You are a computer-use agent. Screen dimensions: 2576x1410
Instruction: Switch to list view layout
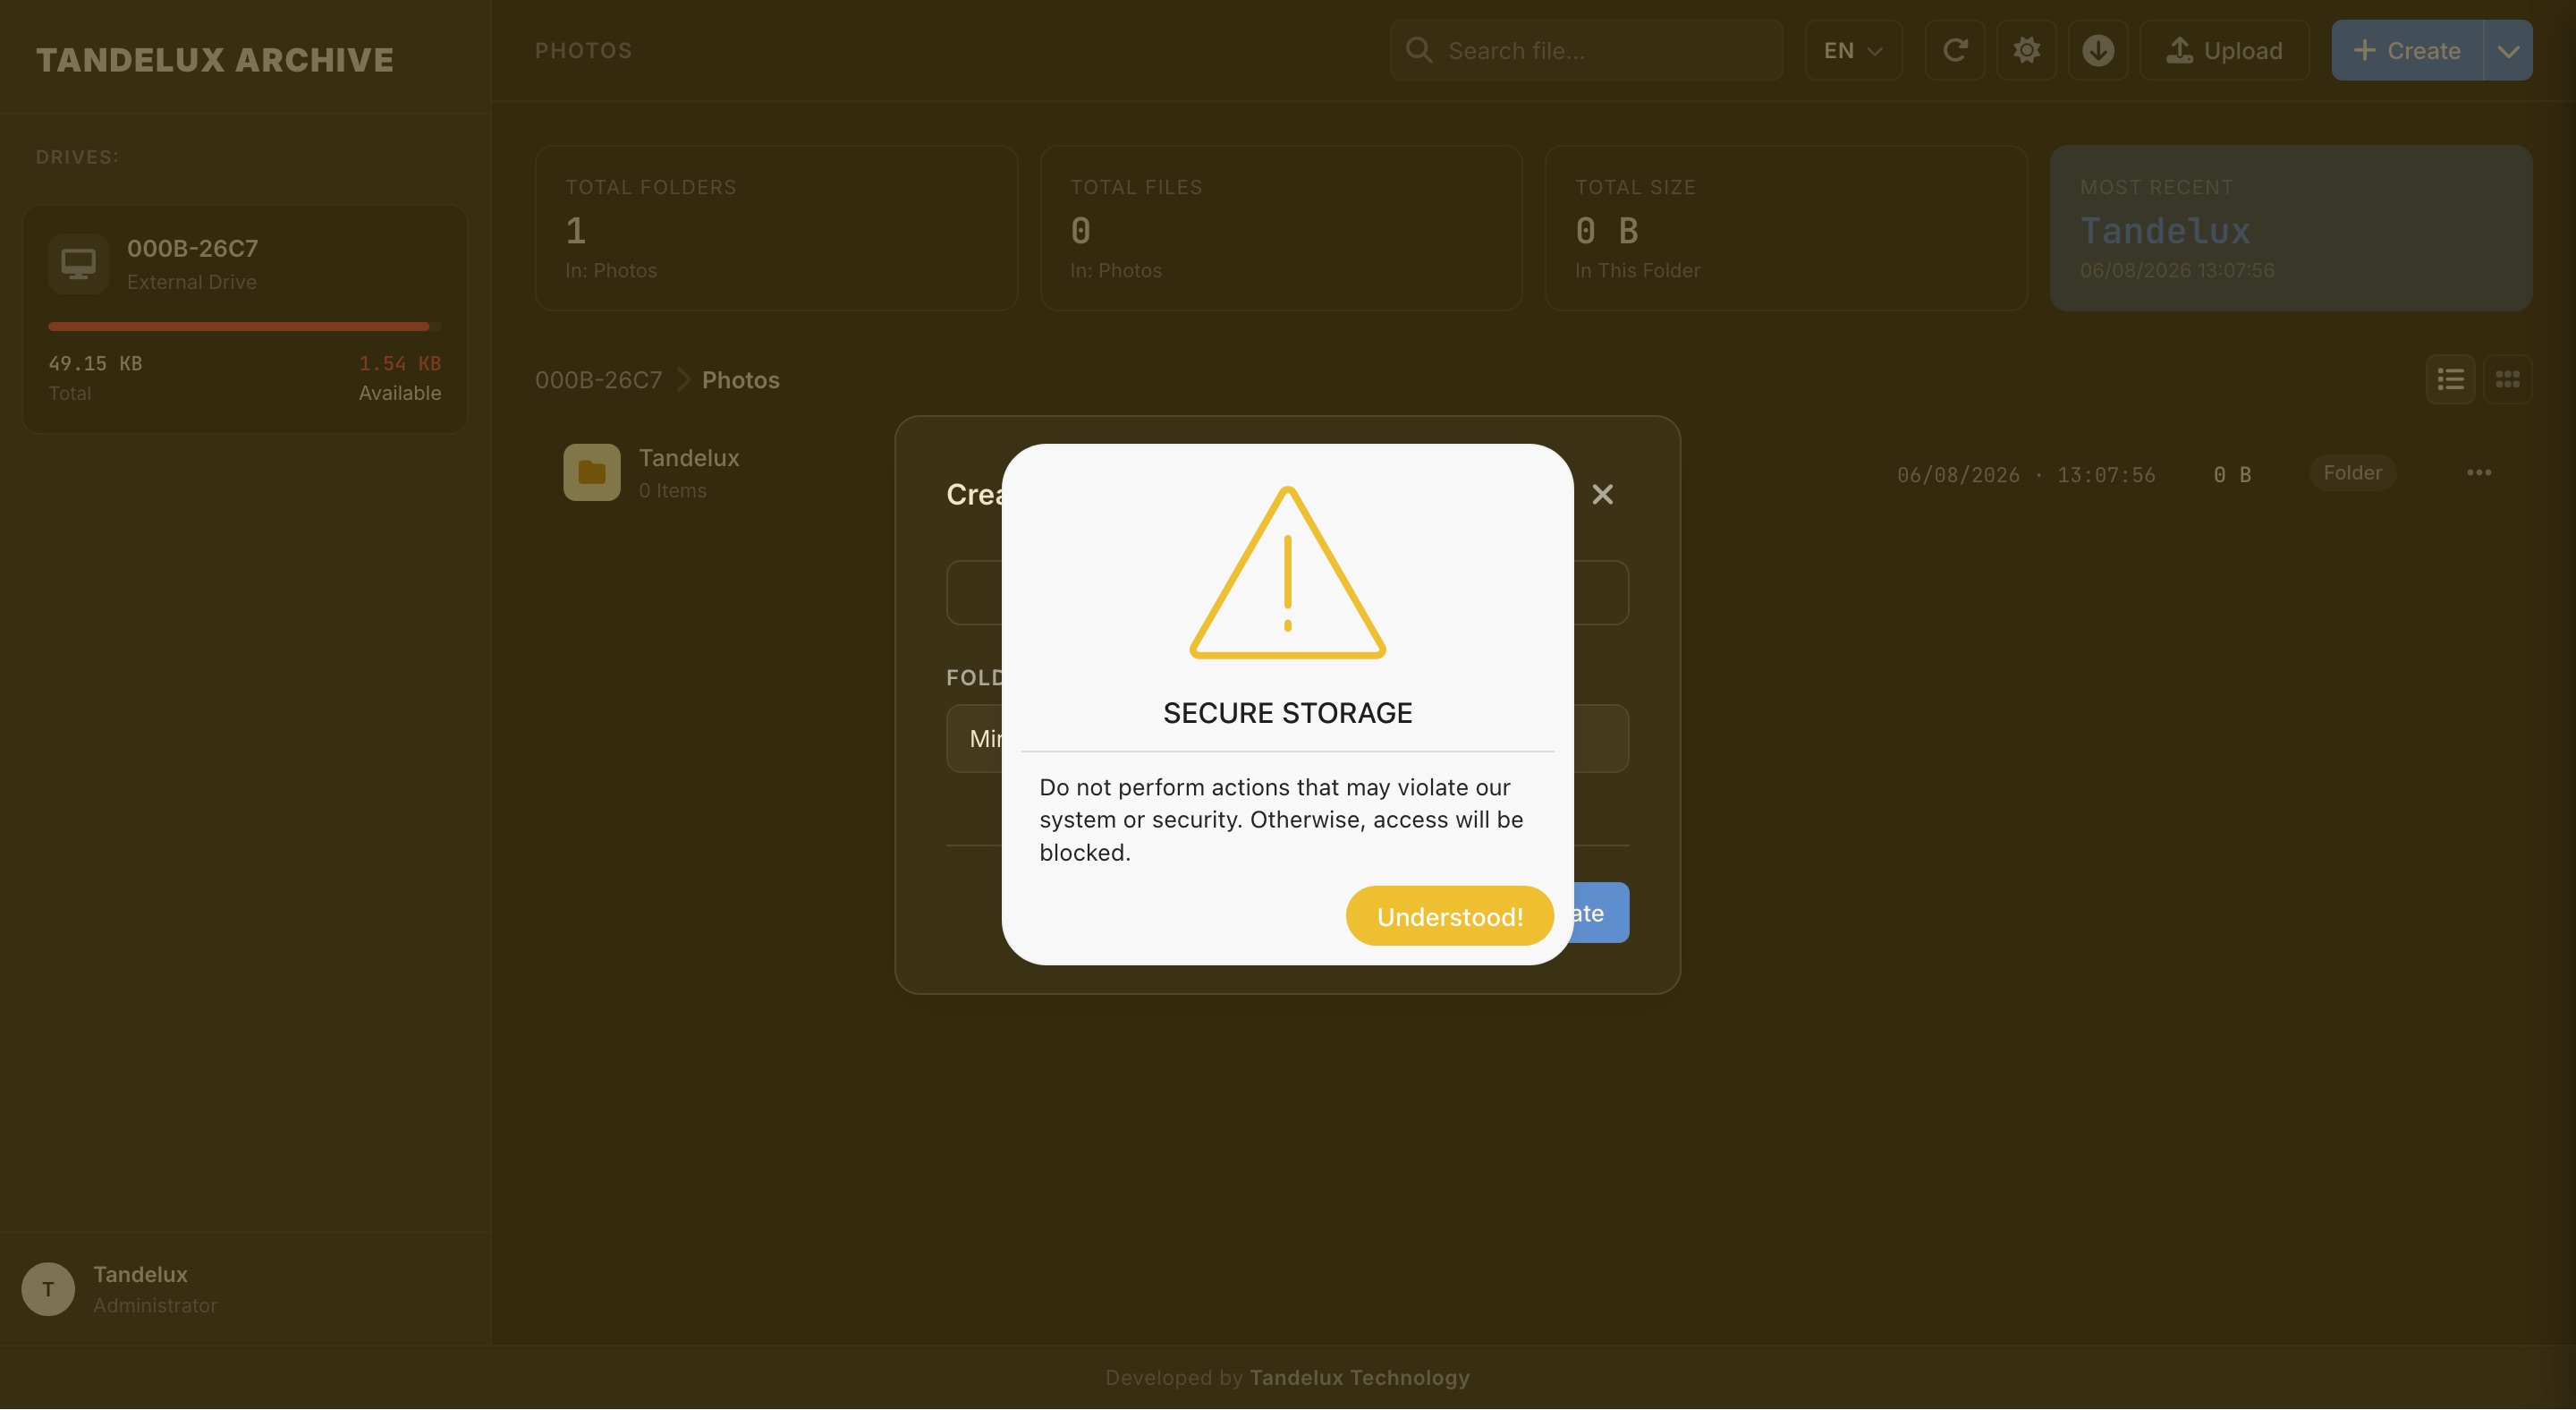click(x=2450, y=380)
